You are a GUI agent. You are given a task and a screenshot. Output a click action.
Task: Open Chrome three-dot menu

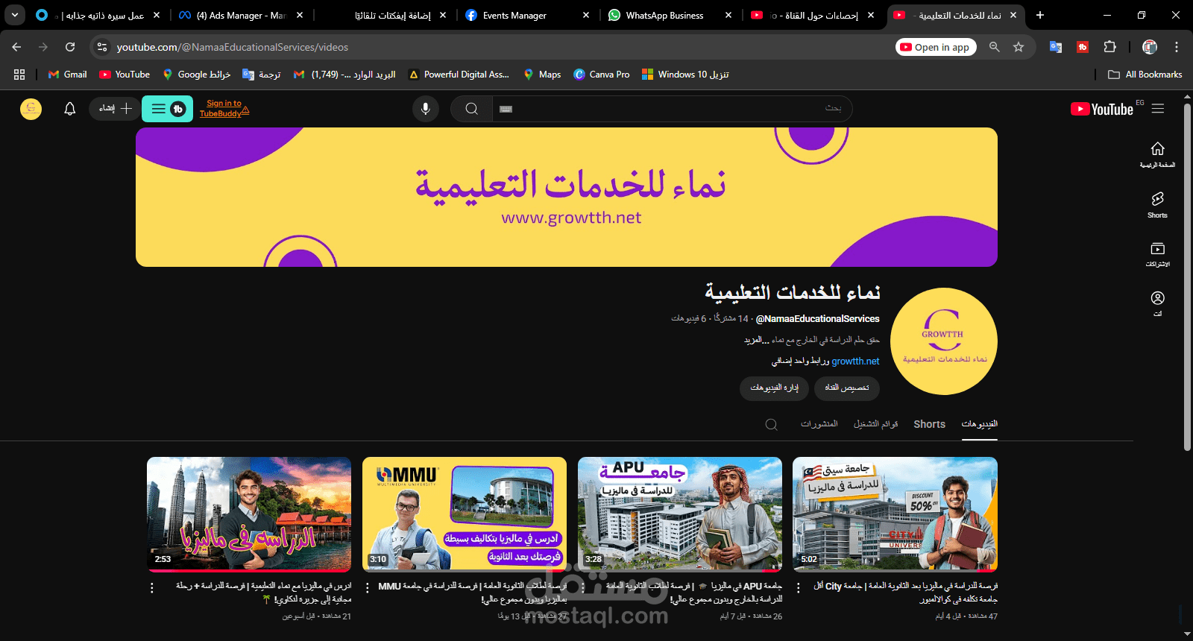[1177, 47]
